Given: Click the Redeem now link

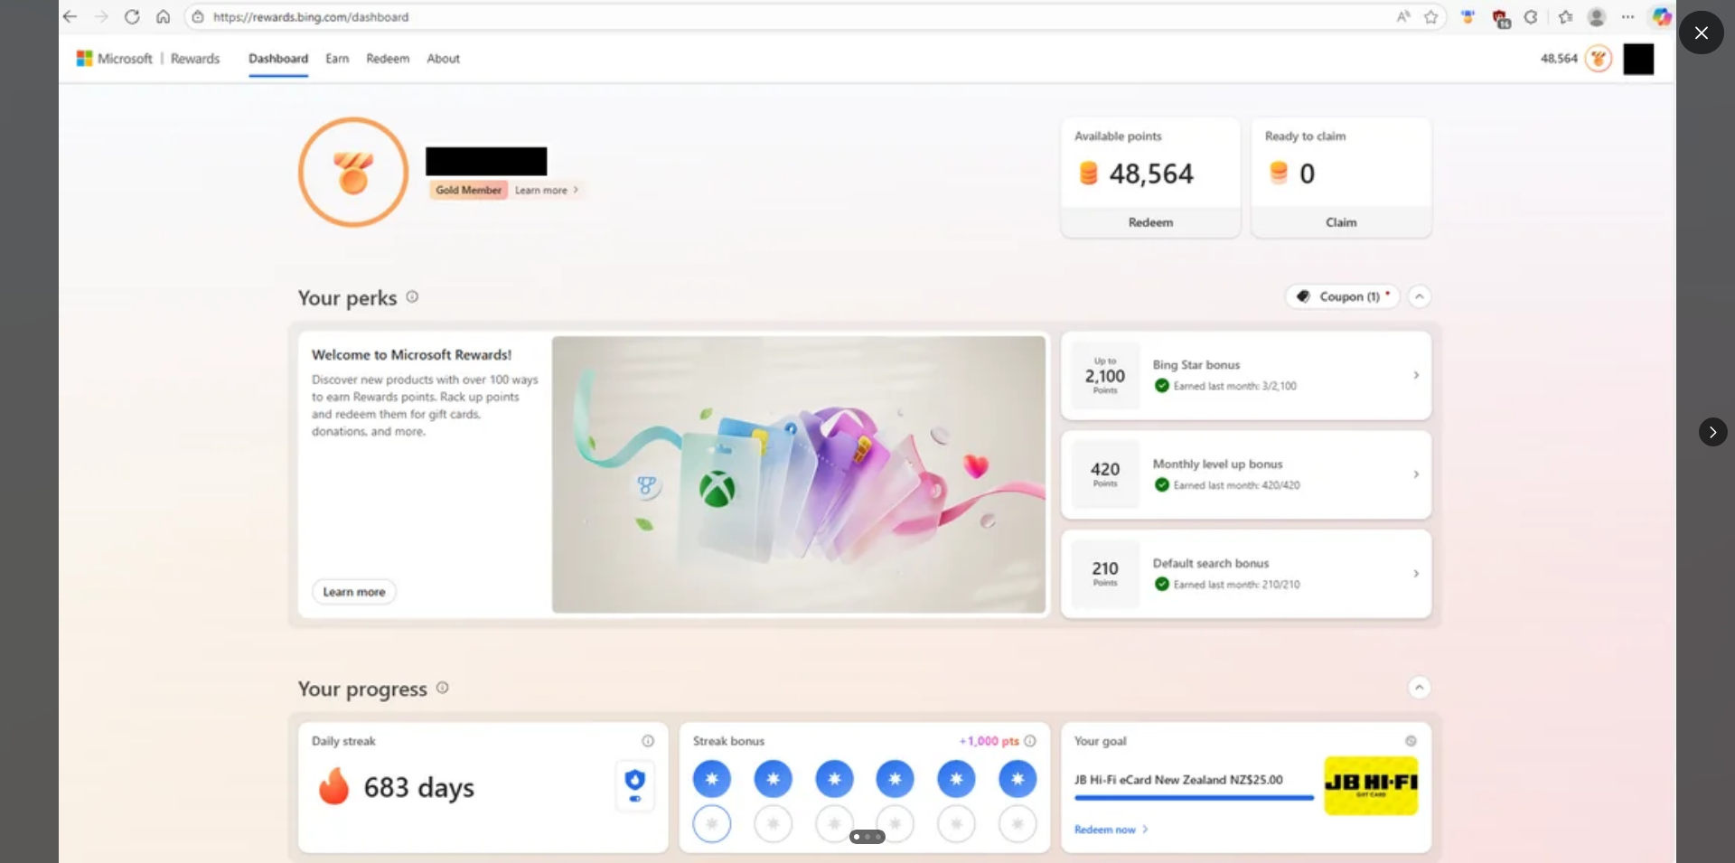Looking at the screenshot, I should point(1105,830).
